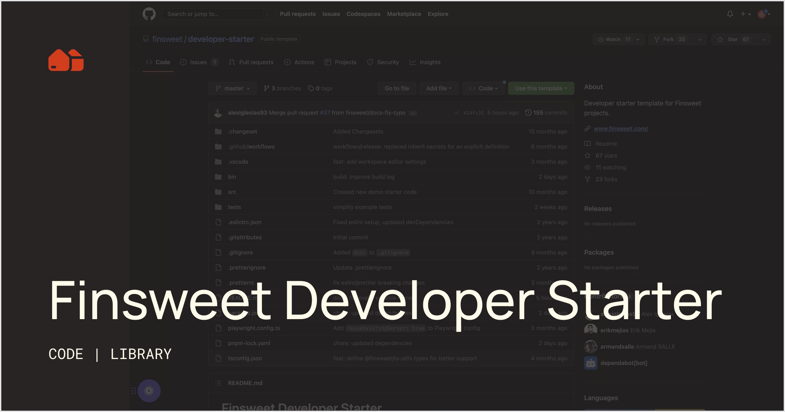
Task: Open Explore in top navigation
Action: pyautogui.click(x=438, y=14)
